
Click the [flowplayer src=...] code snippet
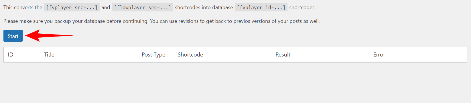pos(143,7)
